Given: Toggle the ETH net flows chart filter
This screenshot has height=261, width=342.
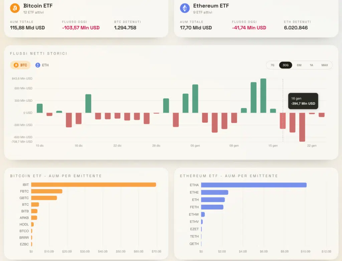Looking at the screenshot, I should tap(42, 65).
